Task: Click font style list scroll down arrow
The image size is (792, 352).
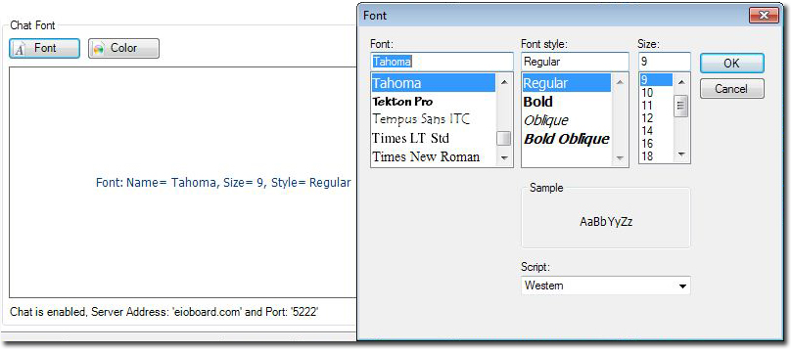Action: 620,158
